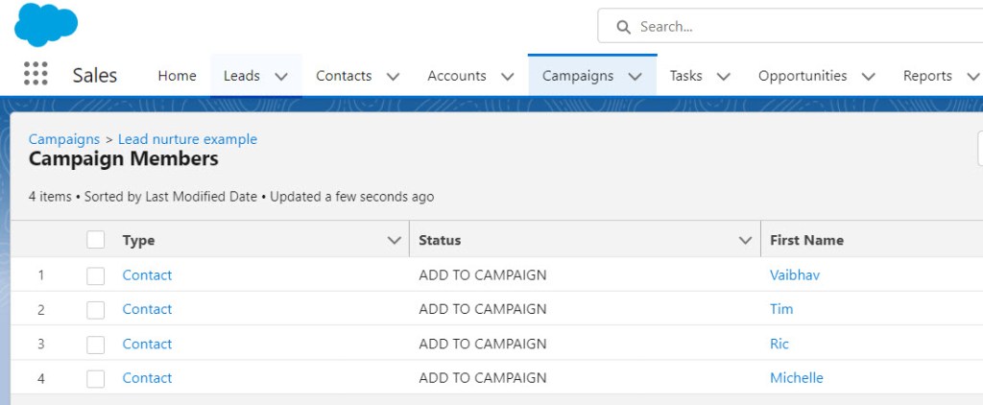983x405 pixels.
Task: Click the search magnifier icon
Action: [623, 27]
